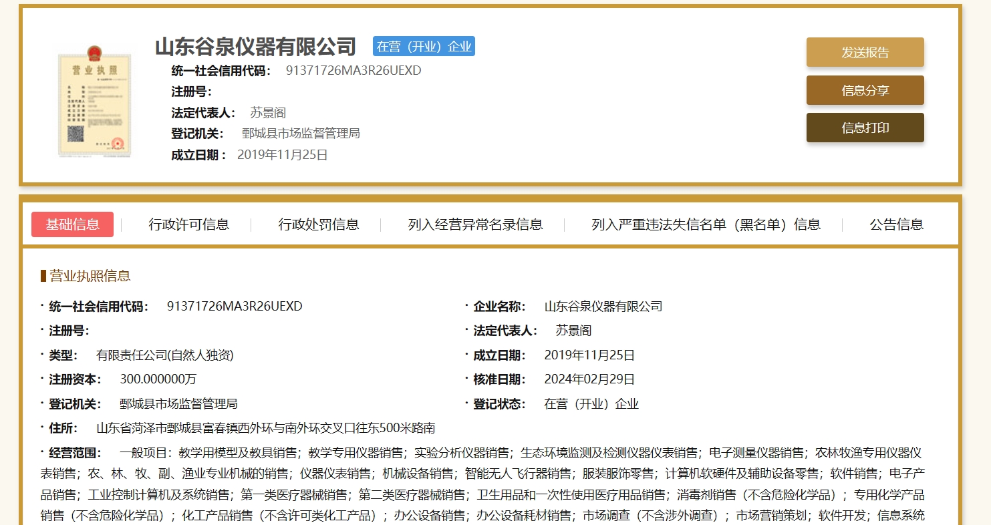Click 苏景阁 in the 营业执照信息 section
This screenshot has height=525, width=991.
click(573, 331)
